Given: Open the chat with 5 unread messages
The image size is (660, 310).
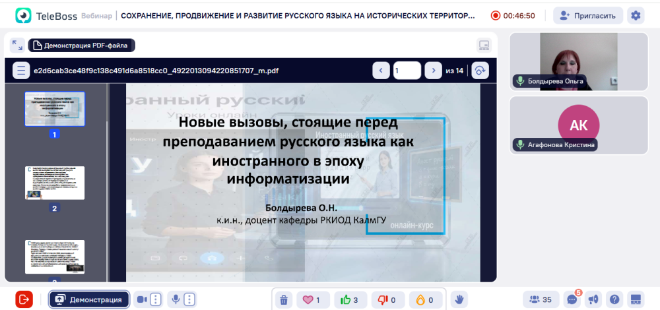Looking at the screenshot, I should (572, 299).
